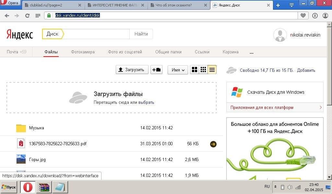Expand more tabs with ellipsis

click(x=252, y=53)
